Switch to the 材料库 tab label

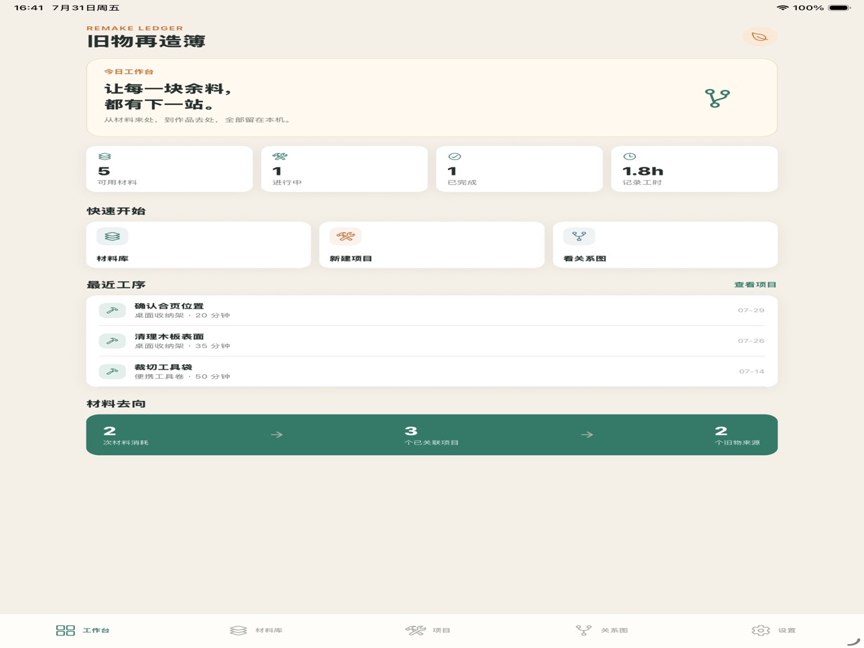[x=269, y=631]
